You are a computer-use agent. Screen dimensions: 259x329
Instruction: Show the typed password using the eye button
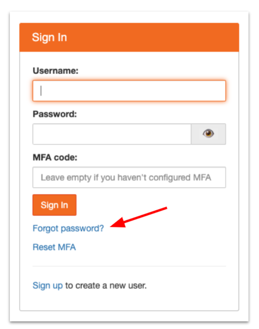[x=209, y=132]
